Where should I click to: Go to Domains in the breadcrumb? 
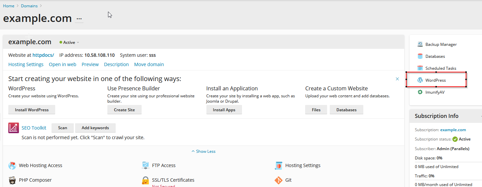(29, 6)
